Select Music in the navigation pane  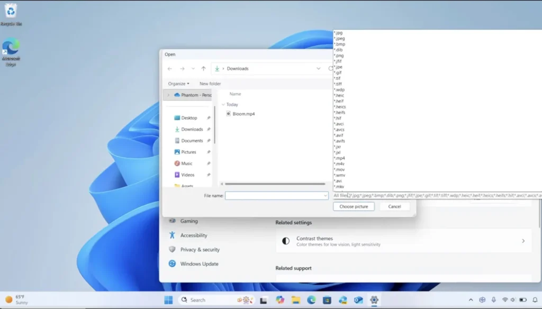(x=187, y=163)
